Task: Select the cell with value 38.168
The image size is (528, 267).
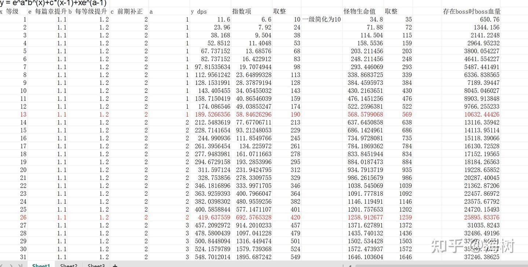Action: (210, 35)
